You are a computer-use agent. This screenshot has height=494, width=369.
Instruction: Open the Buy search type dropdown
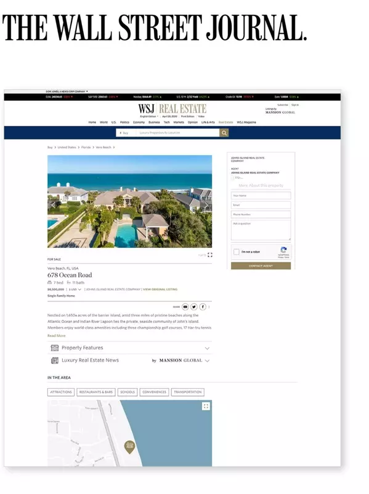point(124,133)
